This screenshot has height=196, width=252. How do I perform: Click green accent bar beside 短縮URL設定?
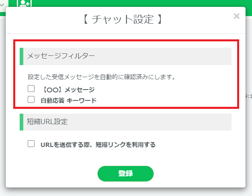tap(21, 122)
